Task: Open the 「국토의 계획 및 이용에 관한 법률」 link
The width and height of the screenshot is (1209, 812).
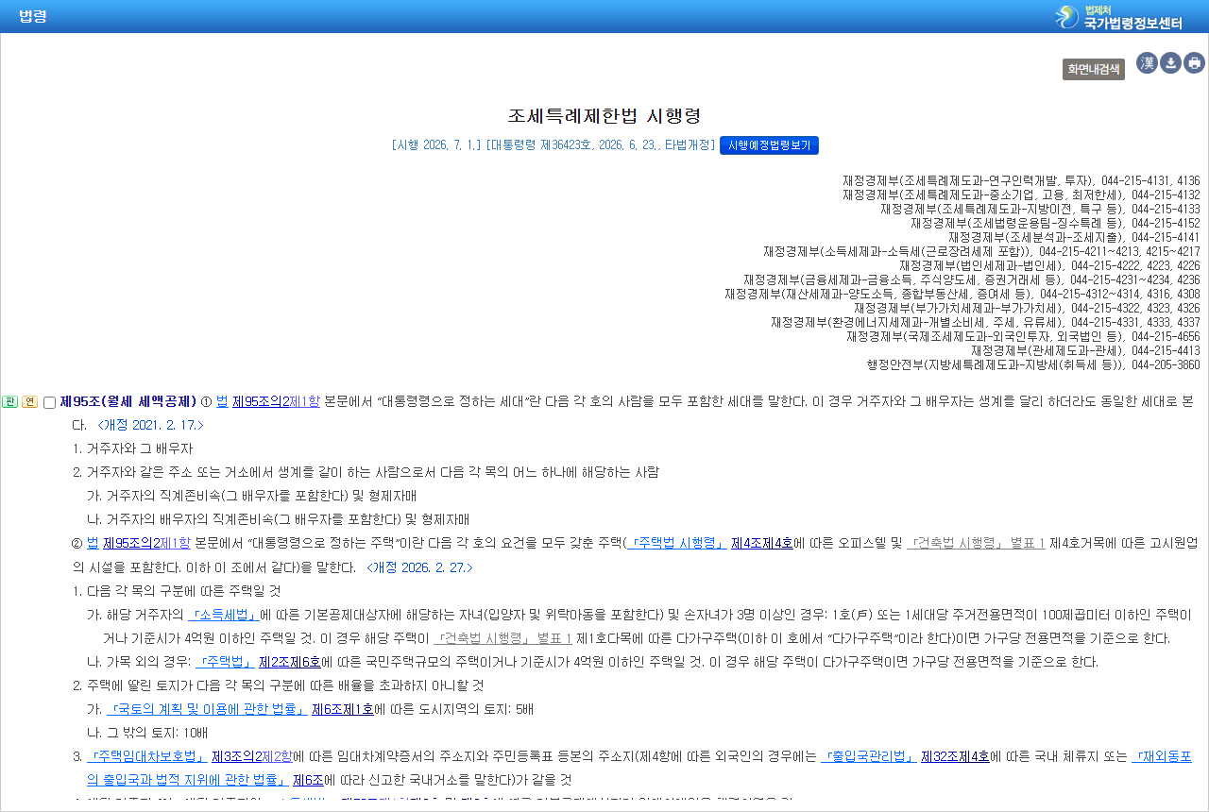Action: [x=207, y=708]
